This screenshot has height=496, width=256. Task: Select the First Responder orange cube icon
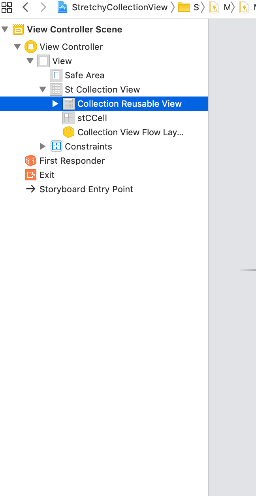[31, 161]
